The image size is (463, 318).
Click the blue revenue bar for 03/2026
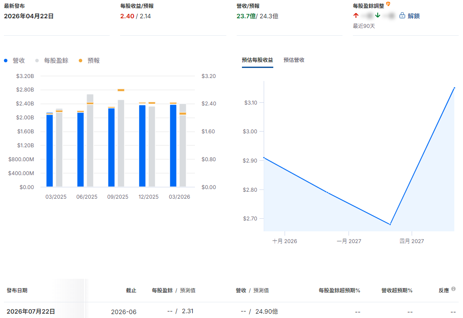click(173, 145)
